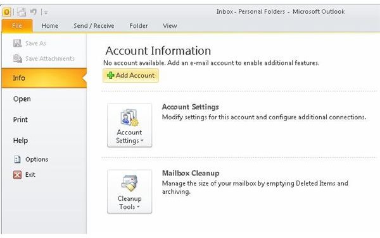Image resolution: width=380 pixels, height=238 pixels.
Task: Click the Account Settings section heading text
Action: tap(190, 107)
